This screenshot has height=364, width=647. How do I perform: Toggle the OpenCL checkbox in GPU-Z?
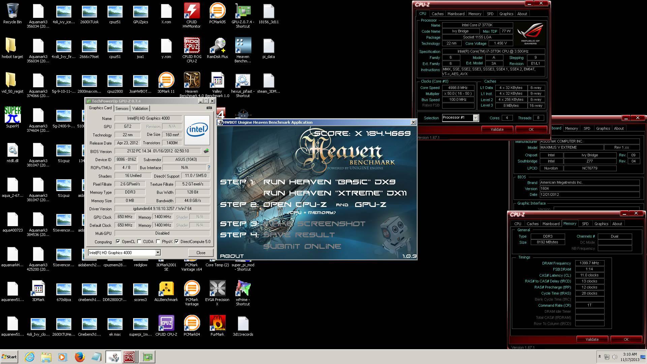click(x=118, y=241)
